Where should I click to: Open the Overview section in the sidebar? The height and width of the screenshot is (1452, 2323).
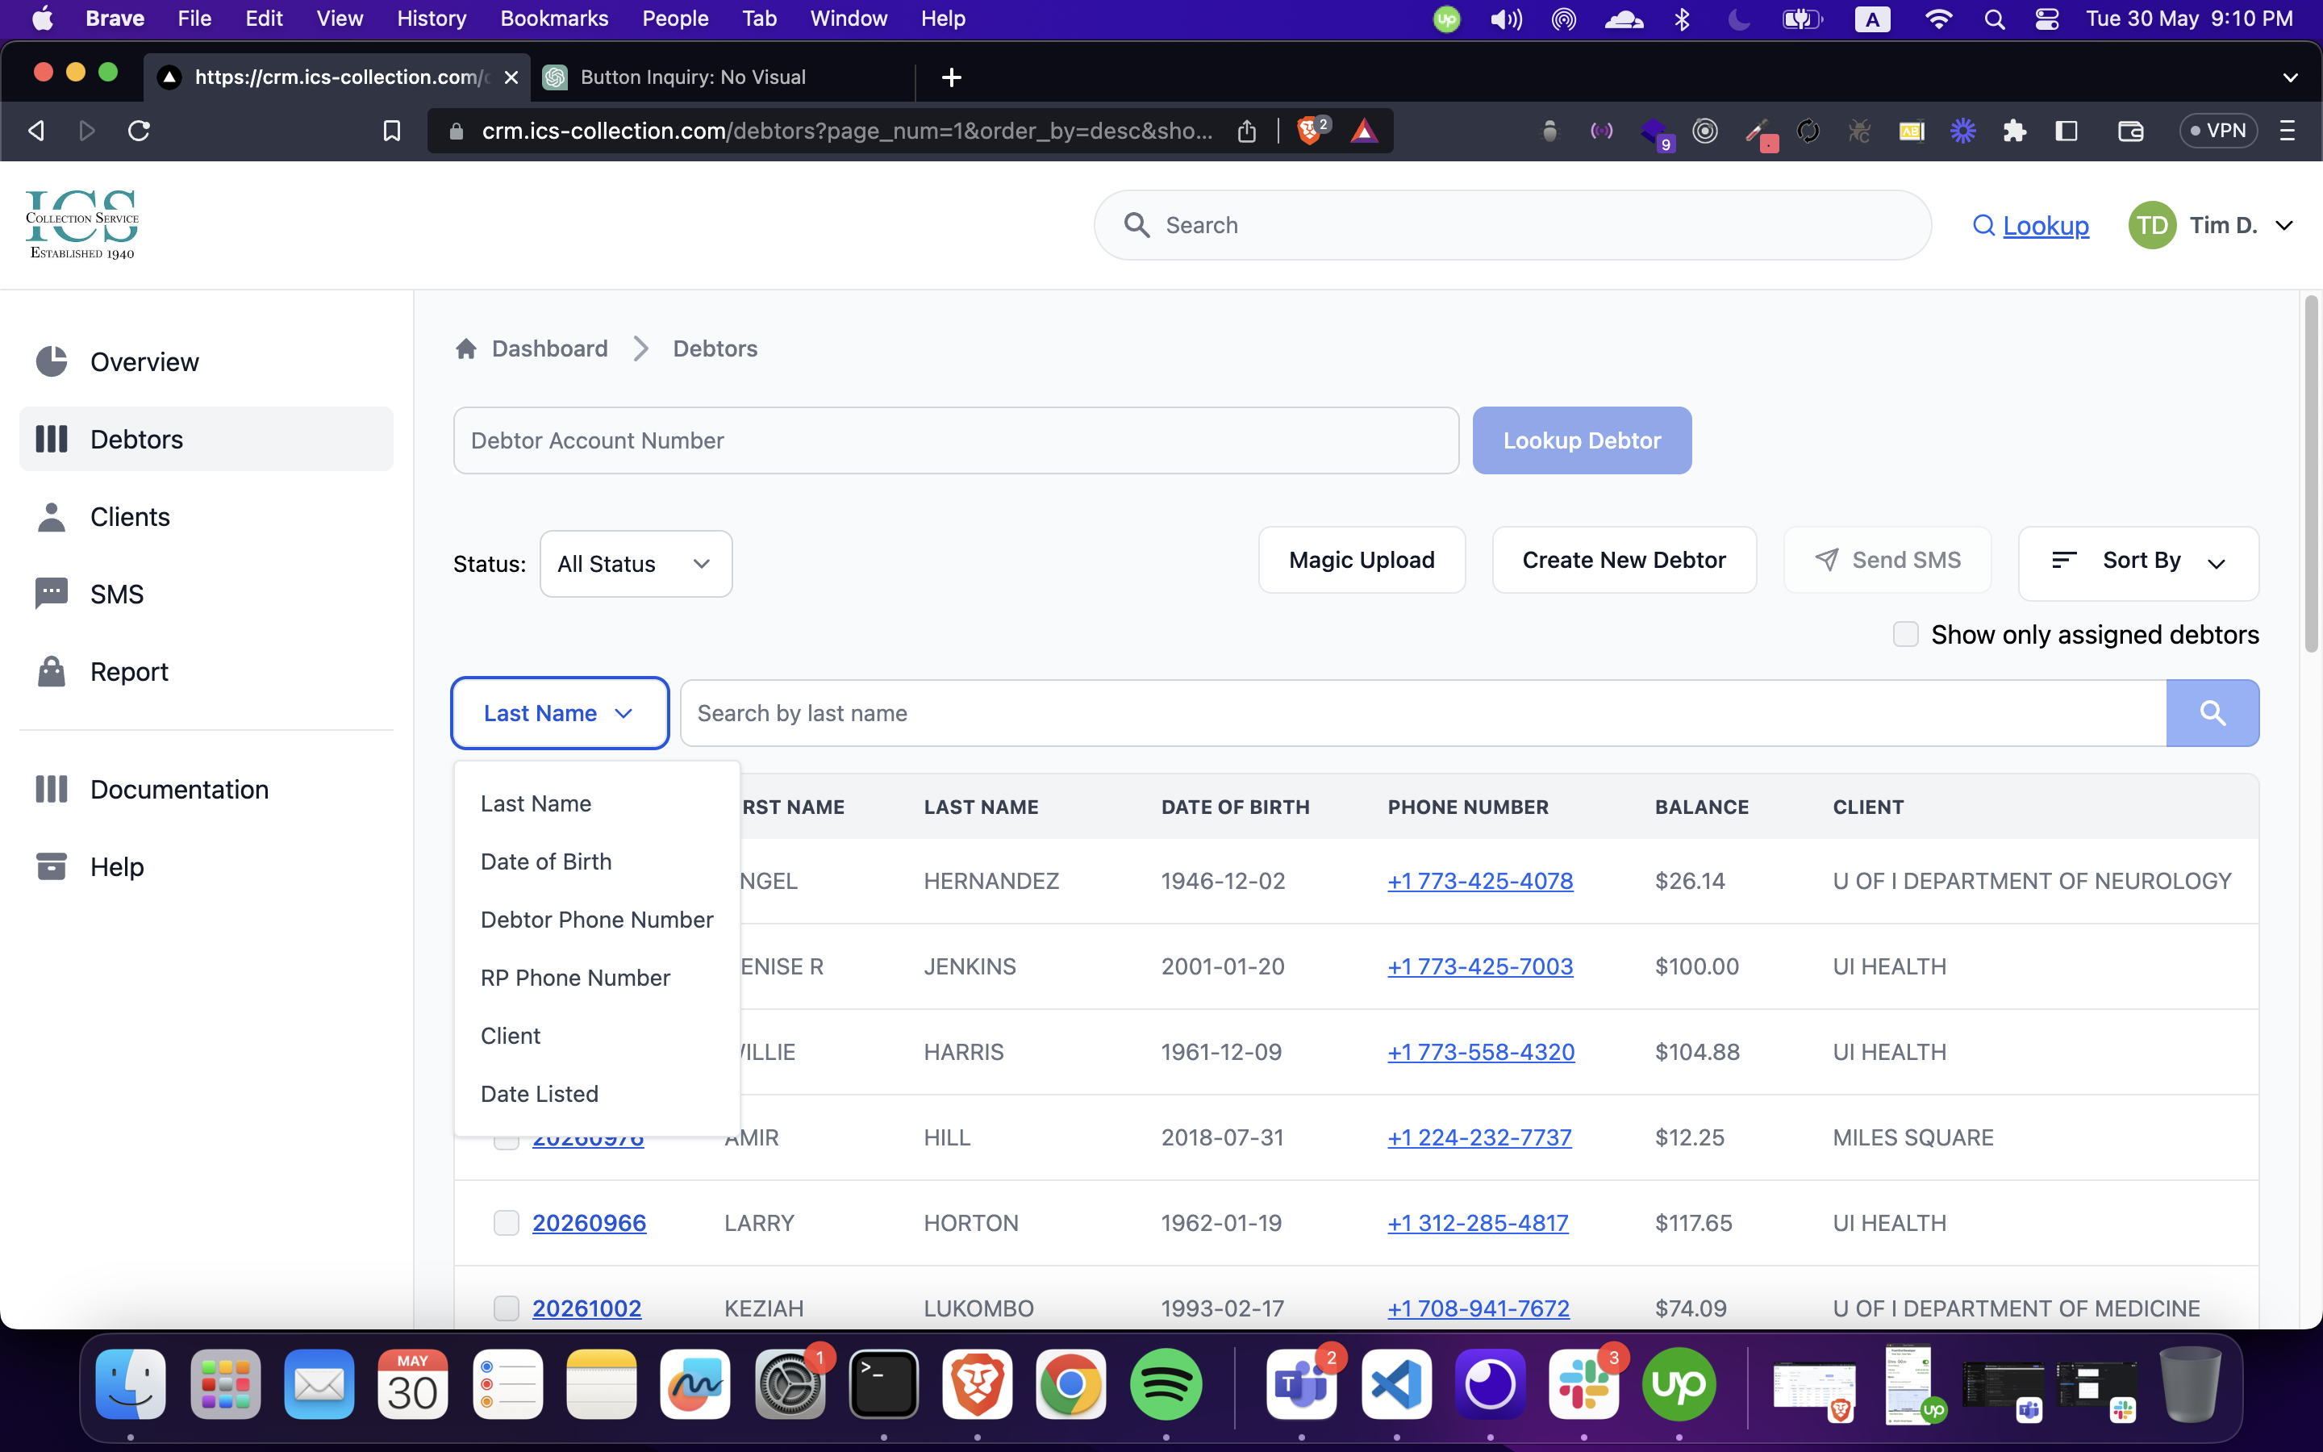coord(144,362)
